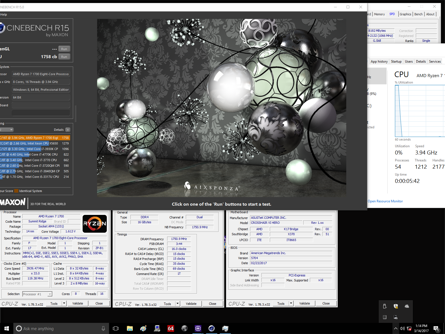Viewport: 445px width, 334px height.
Task: Switch to CPU-Z purple chip taskbar icon
Action: [198, 328]
